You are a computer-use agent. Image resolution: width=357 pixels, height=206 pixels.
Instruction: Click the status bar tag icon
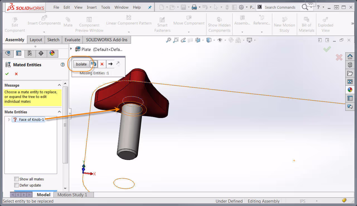click(344, 200)
